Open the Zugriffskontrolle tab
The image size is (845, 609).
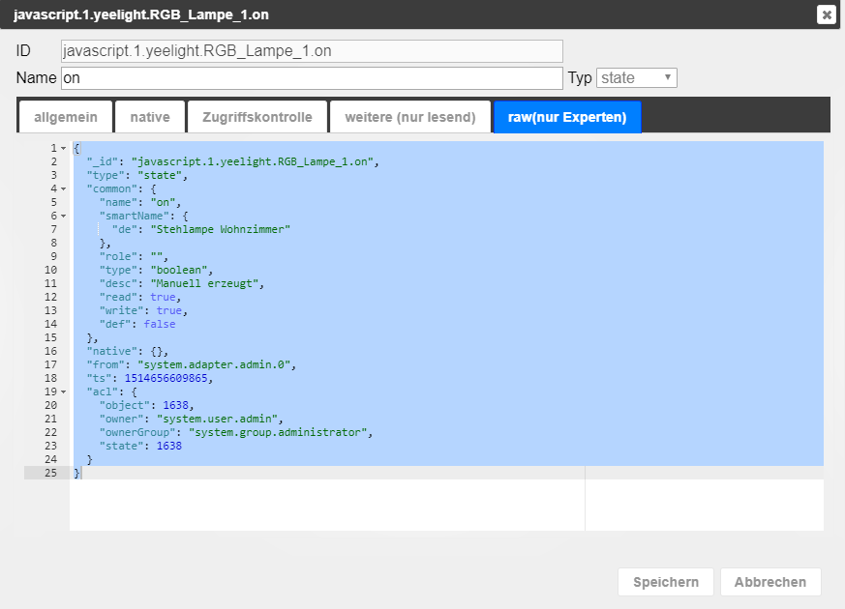click(x=257, y=117)
